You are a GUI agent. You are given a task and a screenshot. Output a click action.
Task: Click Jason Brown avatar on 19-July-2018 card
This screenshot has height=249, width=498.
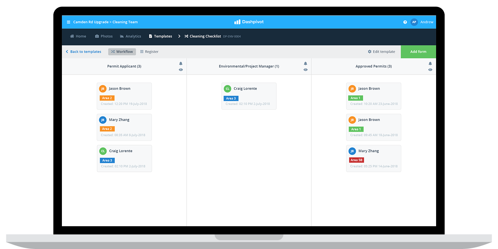tap(103, 89)
